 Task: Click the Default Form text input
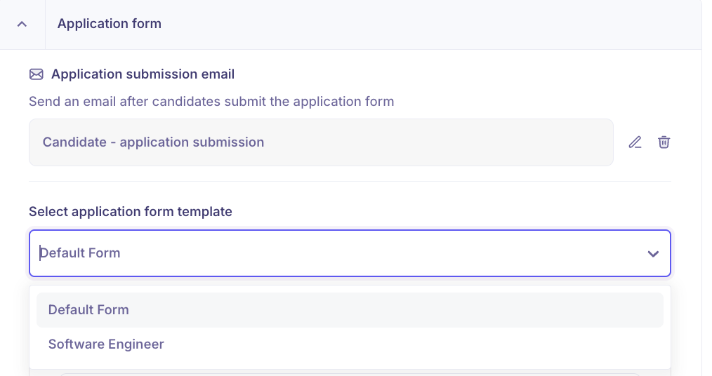[x=281, y=253]
